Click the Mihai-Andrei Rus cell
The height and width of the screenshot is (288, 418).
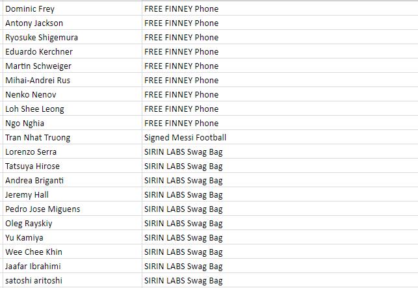(x=72, y=80)
